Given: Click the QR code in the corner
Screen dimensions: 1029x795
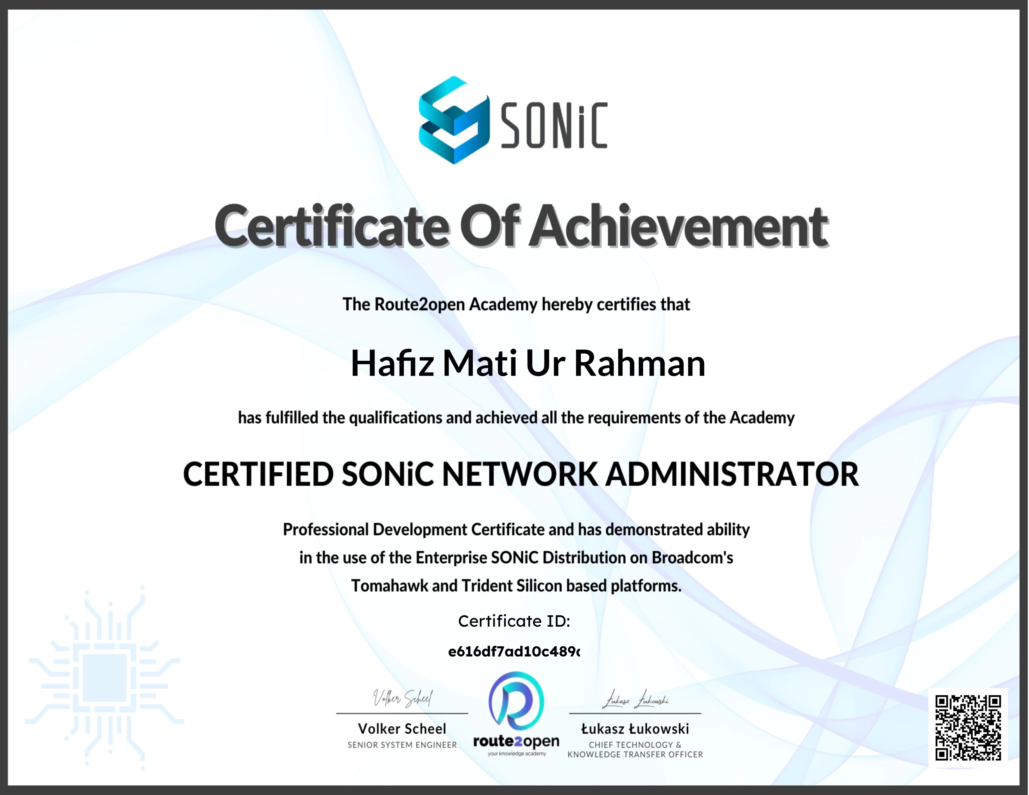Looking at the screenshot, I should 968,728.
